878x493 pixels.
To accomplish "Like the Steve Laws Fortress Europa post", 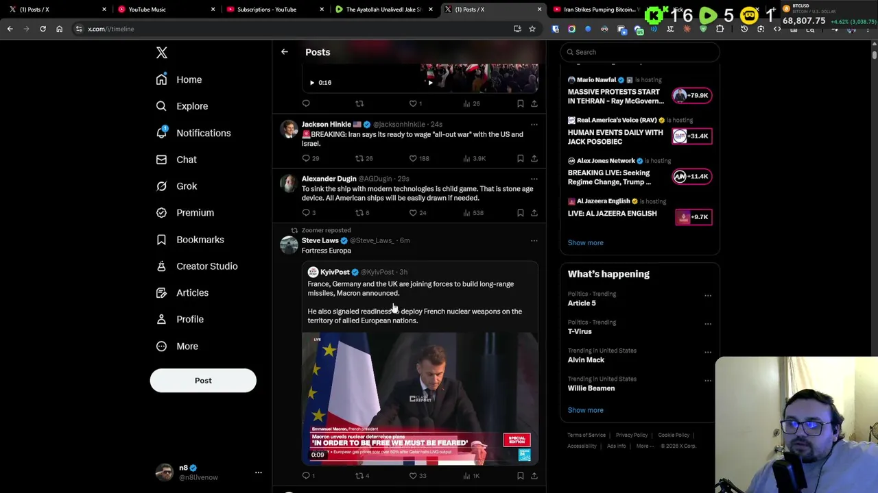I will (413, 476).
